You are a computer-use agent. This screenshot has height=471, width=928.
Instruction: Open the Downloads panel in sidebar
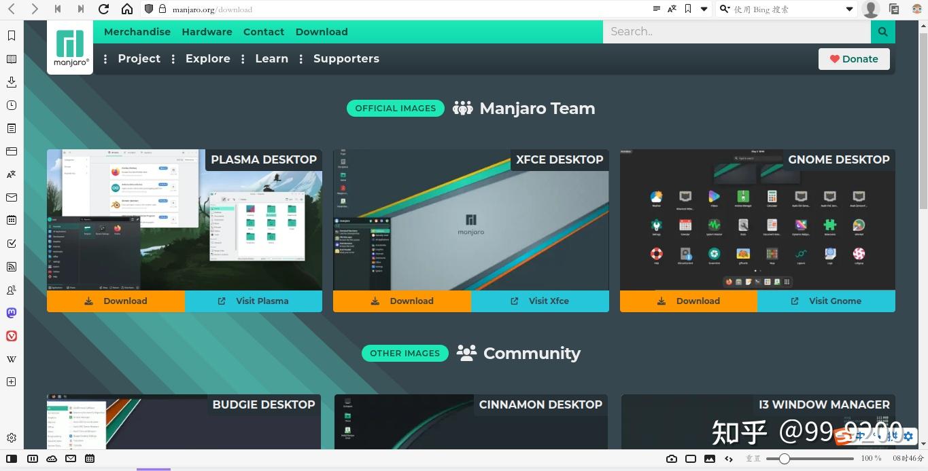tap(12, 82)
